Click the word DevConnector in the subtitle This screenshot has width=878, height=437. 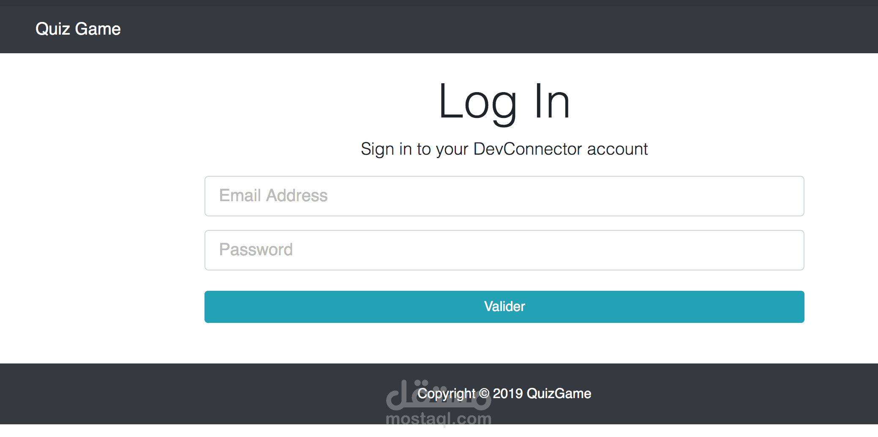(x=527, y=149)
